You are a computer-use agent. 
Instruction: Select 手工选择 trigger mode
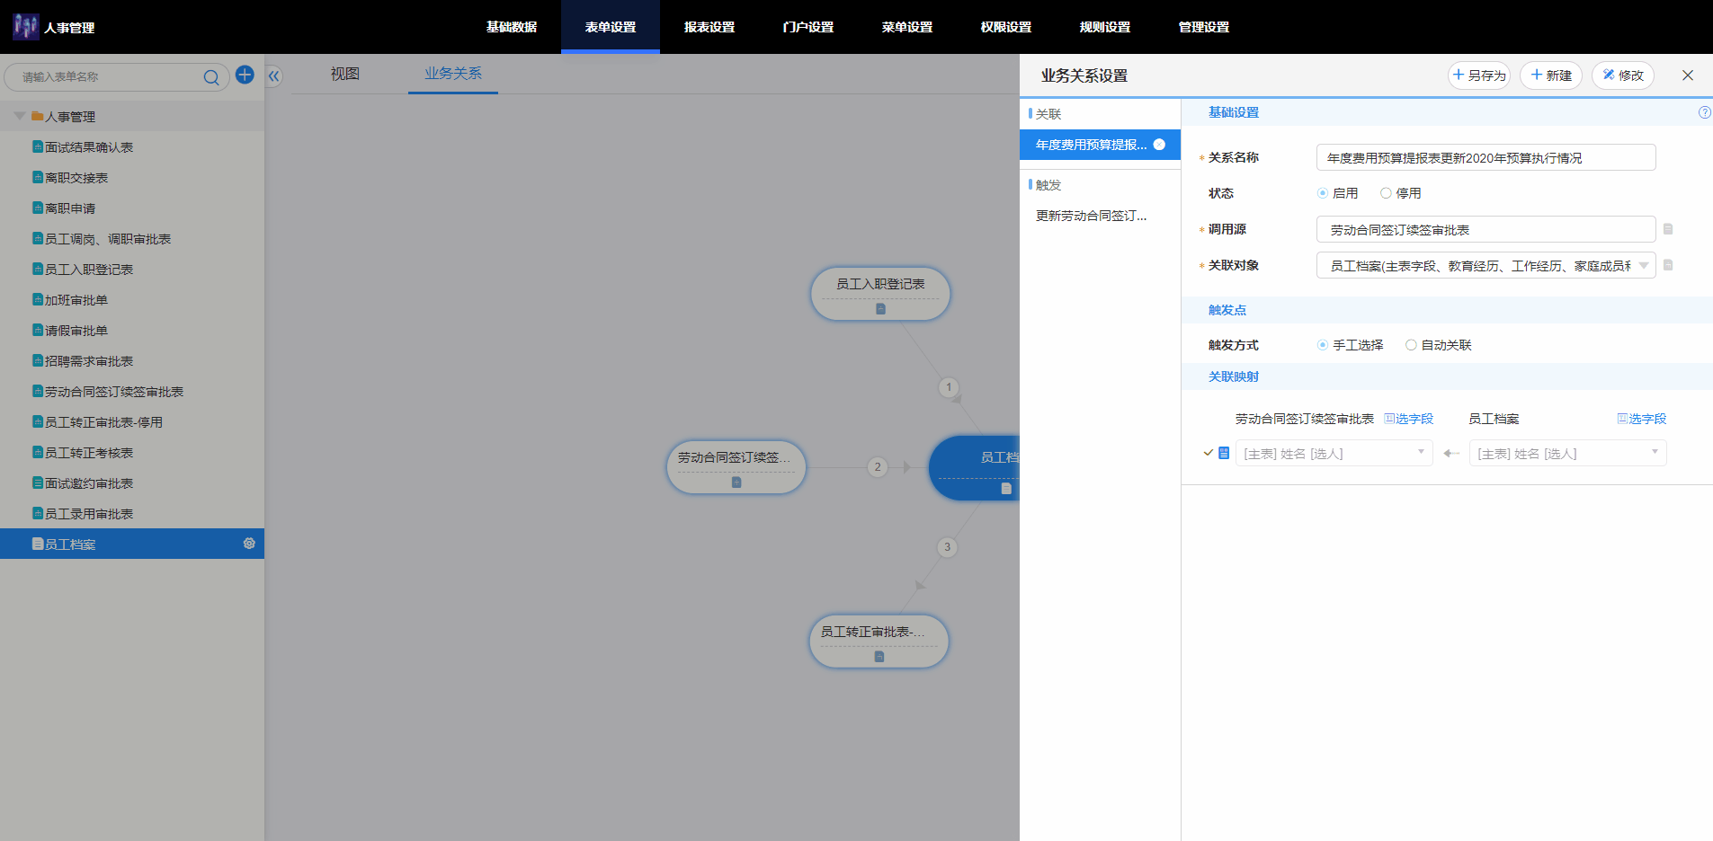tap(1323, 345)
